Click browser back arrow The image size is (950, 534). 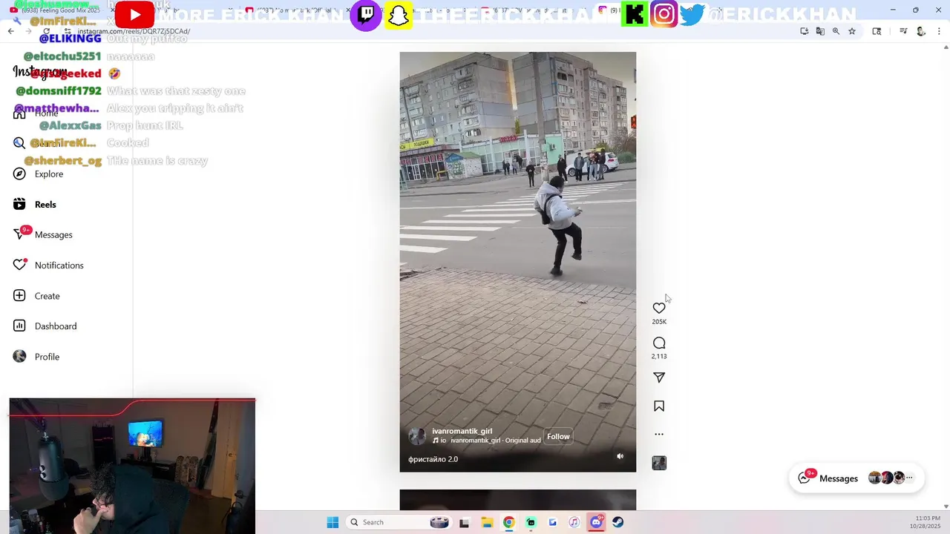[x=10, y=31]
